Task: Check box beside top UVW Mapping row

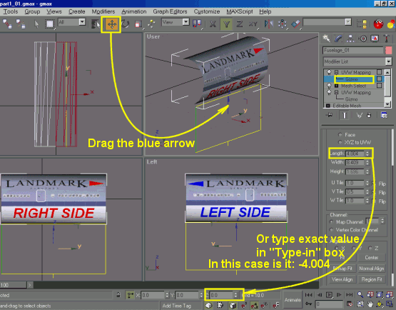Action: click(x=379, y=72)
